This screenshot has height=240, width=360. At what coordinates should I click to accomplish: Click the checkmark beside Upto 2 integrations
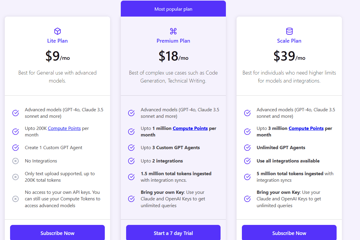click(131, 161)
